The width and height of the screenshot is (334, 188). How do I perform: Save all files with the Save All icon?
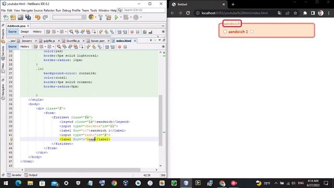click(x=28, y=17)
